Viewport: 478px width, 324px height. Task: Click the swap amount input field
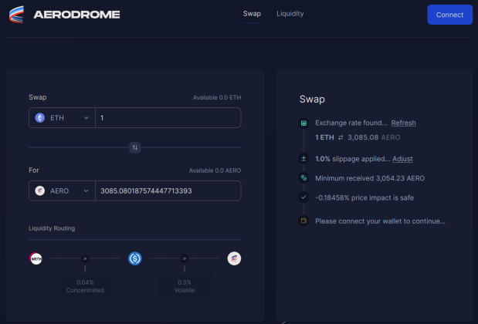[x=168, y=118]
